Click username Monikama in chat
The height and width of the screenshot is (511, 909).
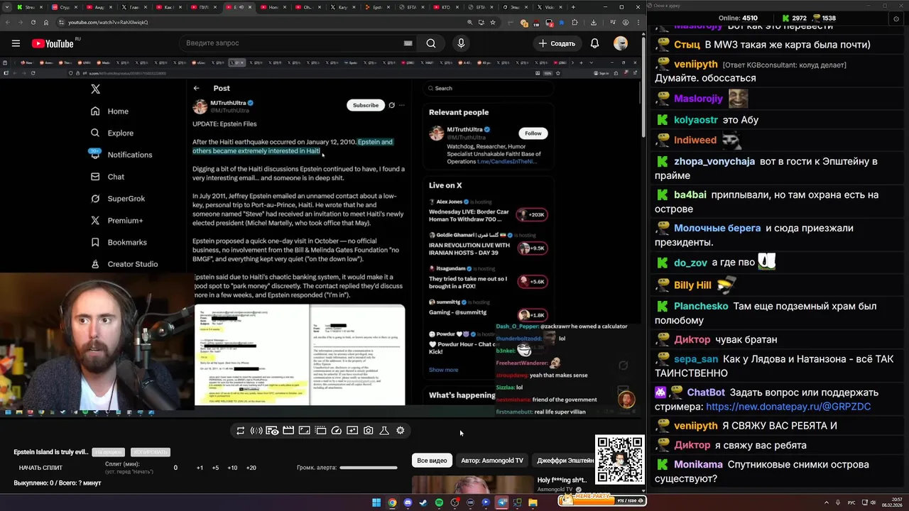(698, 464)
